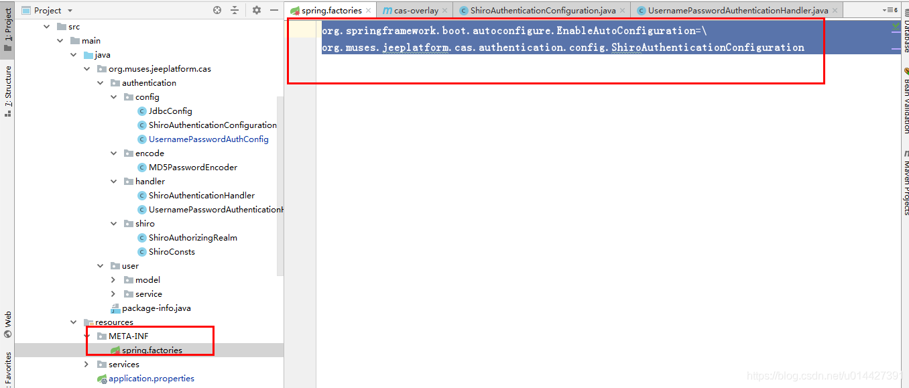The height and width of the screenshot is (388, 909).
Task: Open ShiroAuthenticationConfiguration.java tab
Action: (x=542, y=11)
